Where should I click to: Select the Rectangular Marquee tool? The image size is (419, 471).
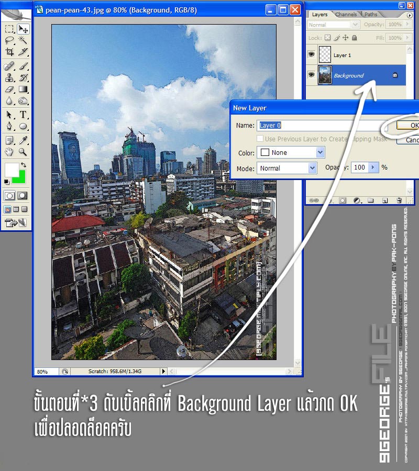click(x=9, y=29)
